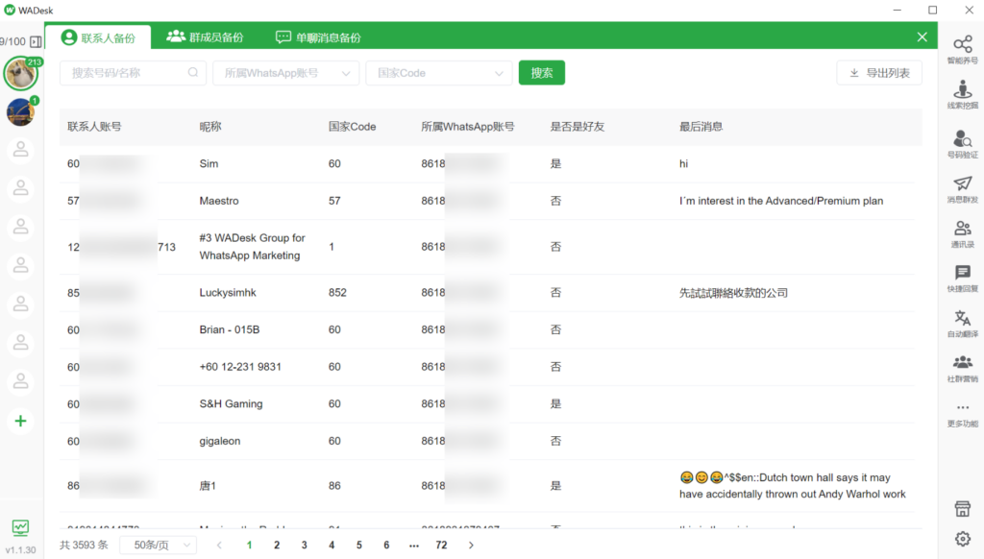984x559 pixels.
Task: Add a new WhatsApp account with plus icon
Action: pyautogui.click(x=21, y=421)
